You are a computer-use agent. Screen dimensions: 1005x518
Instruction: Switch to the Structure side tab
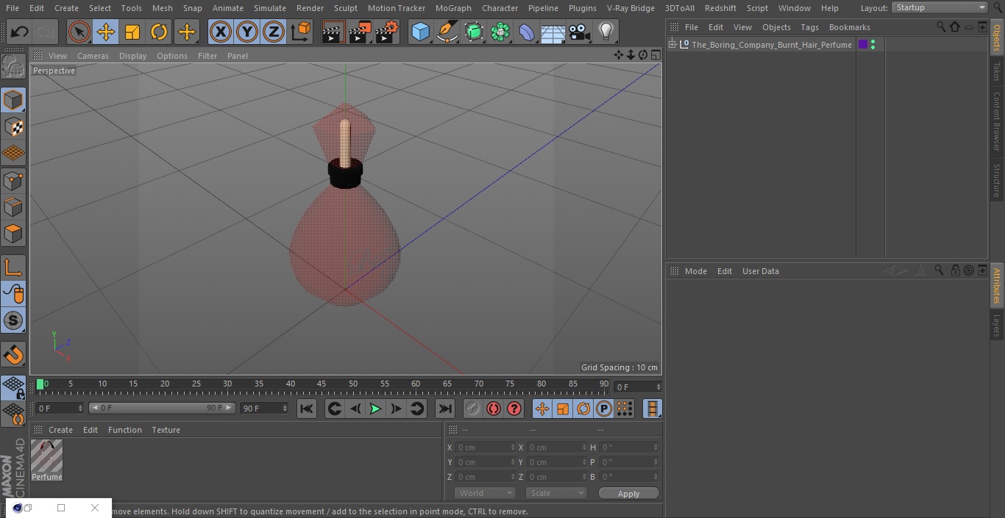click(x=997, y=181)
